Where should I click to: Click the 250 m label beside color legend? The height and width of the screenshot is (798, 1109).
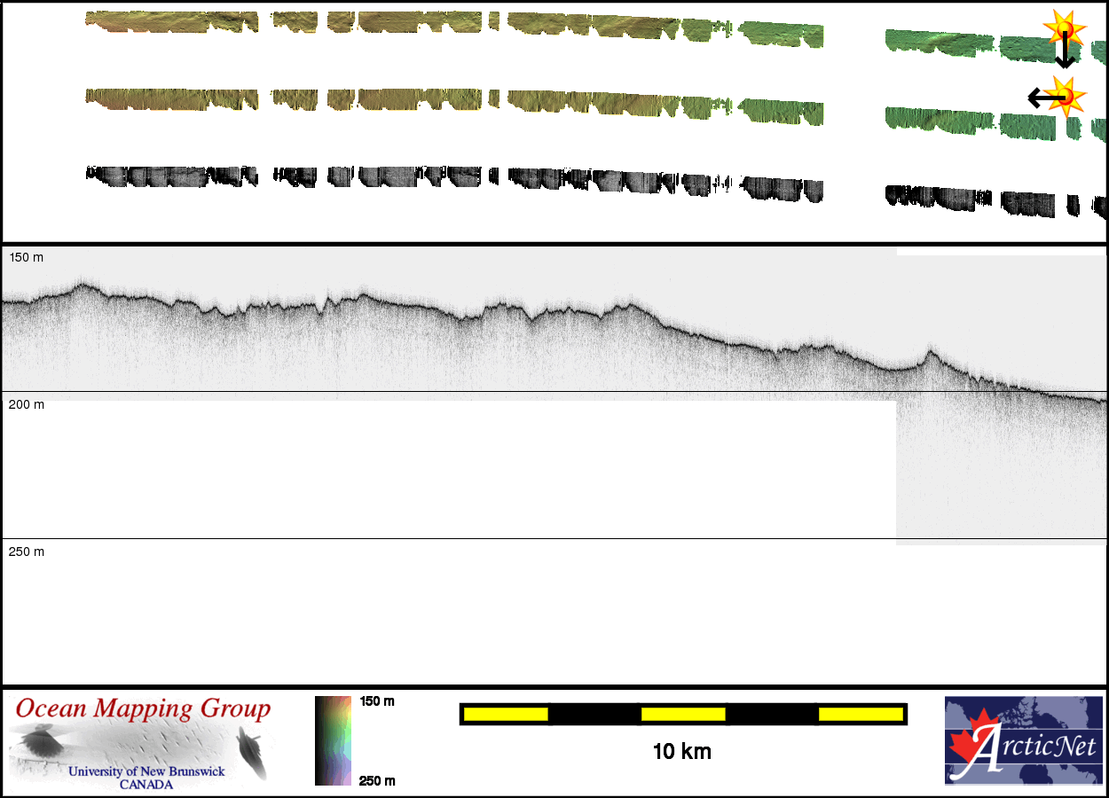(377, 780)
